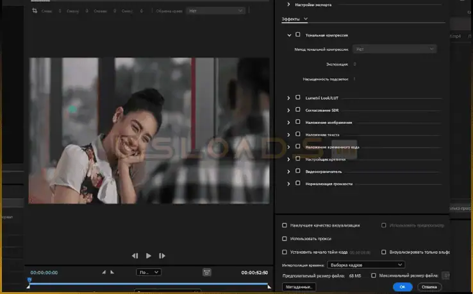Check the Использовать прокси option
This screenshot has height=294, width=473.
point(284,239)
